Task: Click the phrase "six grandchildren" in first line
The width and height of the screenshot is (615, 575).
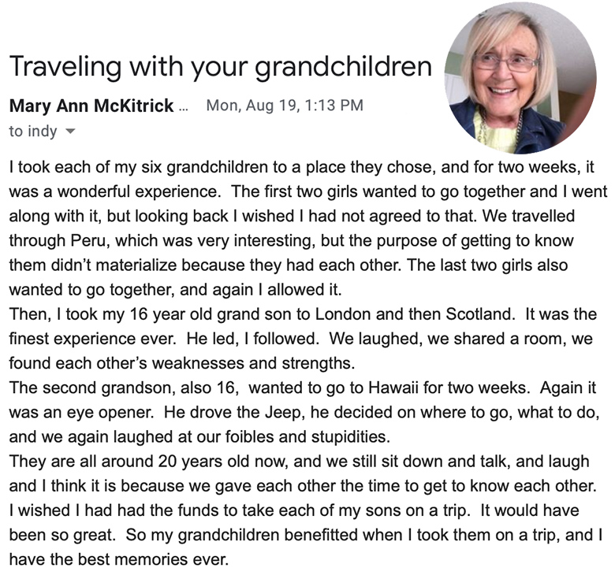Action: [204, 167]
